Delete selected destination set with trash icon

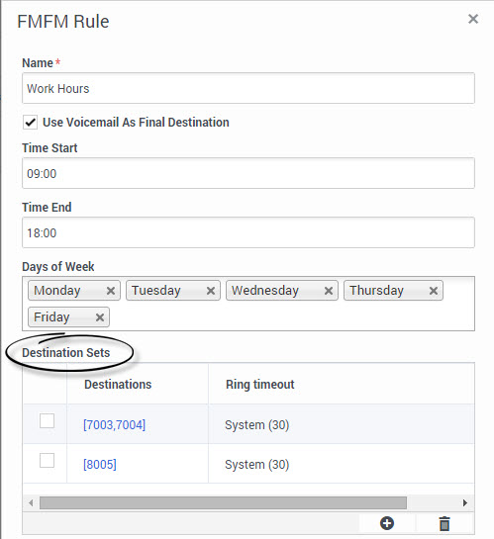click(x=445, y=523)
